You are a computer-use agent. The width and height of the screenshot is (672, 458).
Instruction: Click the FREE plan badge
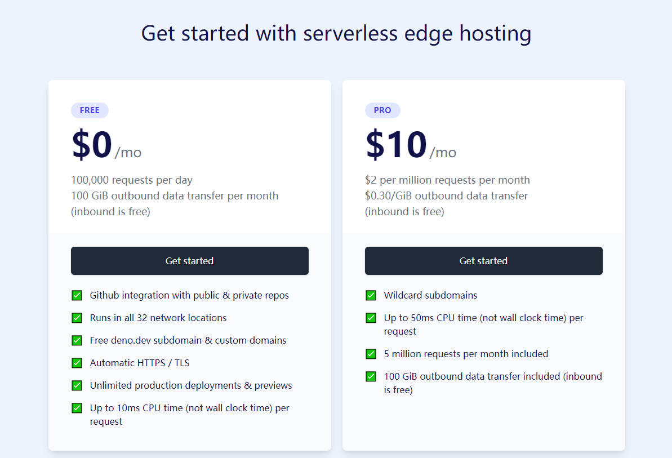tap(90, 110)
